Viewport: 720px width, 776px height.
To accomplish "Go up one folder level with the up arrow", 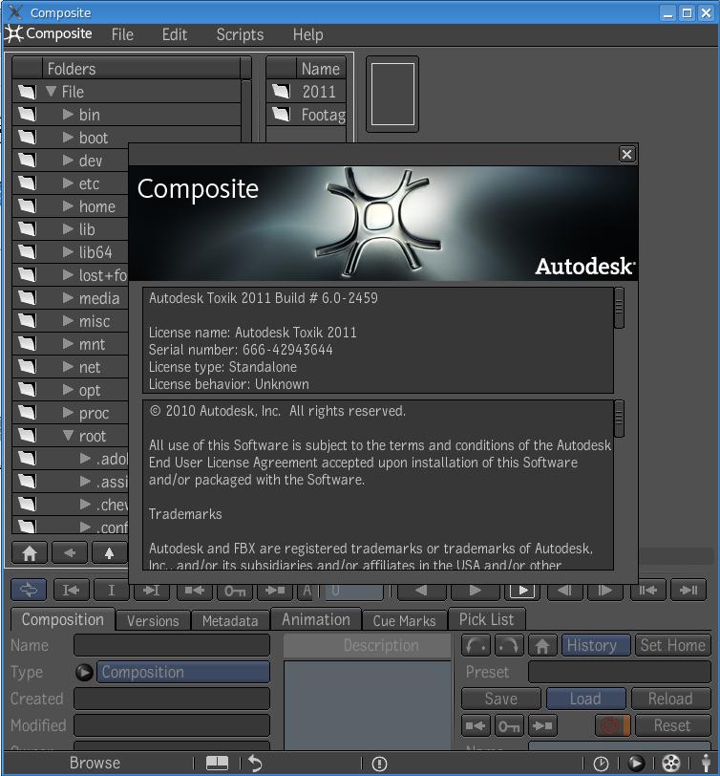I will pos(109,552).
